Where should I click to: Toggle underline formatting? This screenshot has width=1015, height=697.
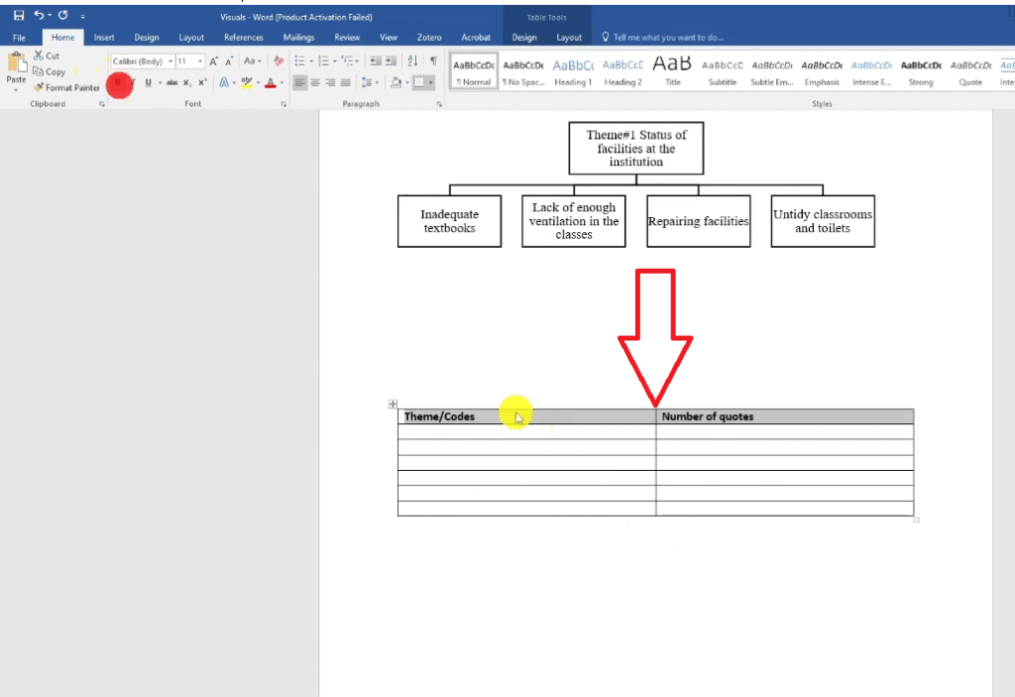pos(148,82)
